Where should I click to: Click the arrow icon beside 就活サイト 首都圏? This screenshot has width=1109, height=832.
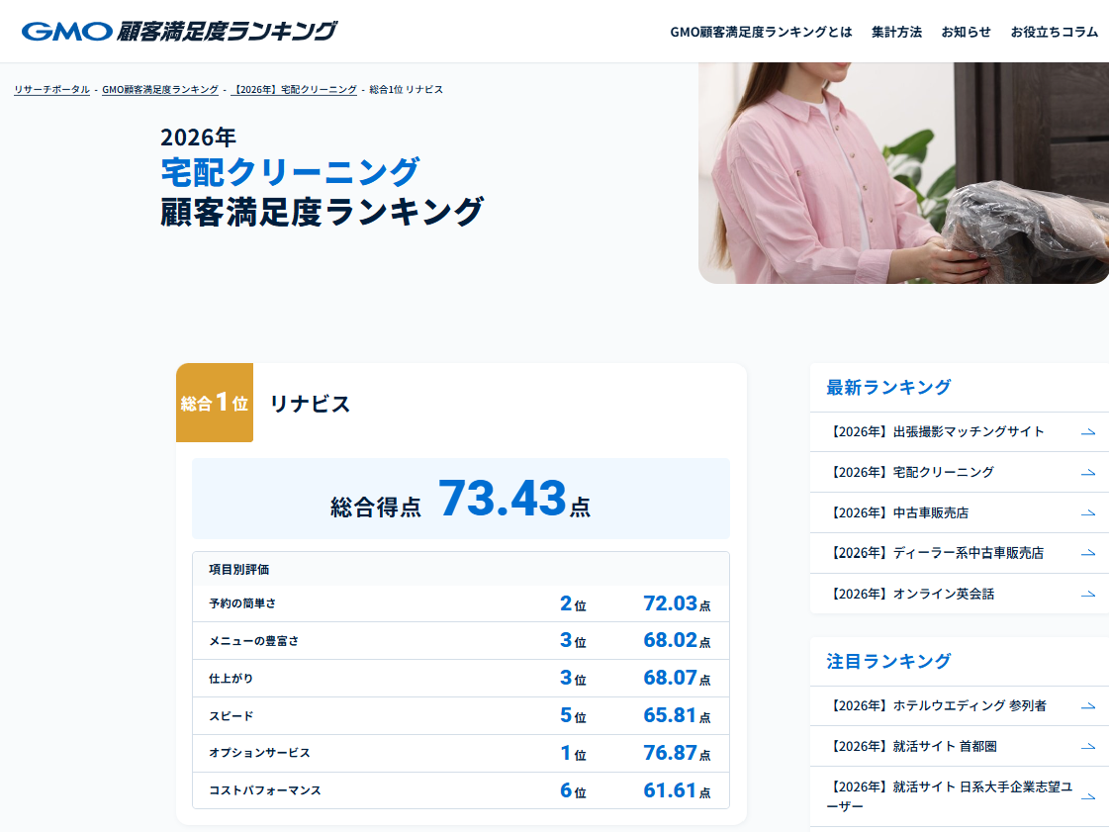tap(1088, 746)
